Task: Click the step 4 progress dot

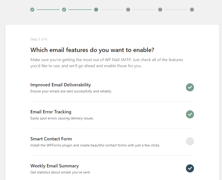Action: click(128, 10)
